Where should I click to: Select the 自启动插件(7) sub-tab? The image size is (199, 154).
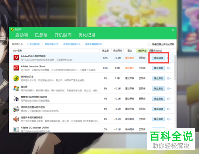(52, 44)
